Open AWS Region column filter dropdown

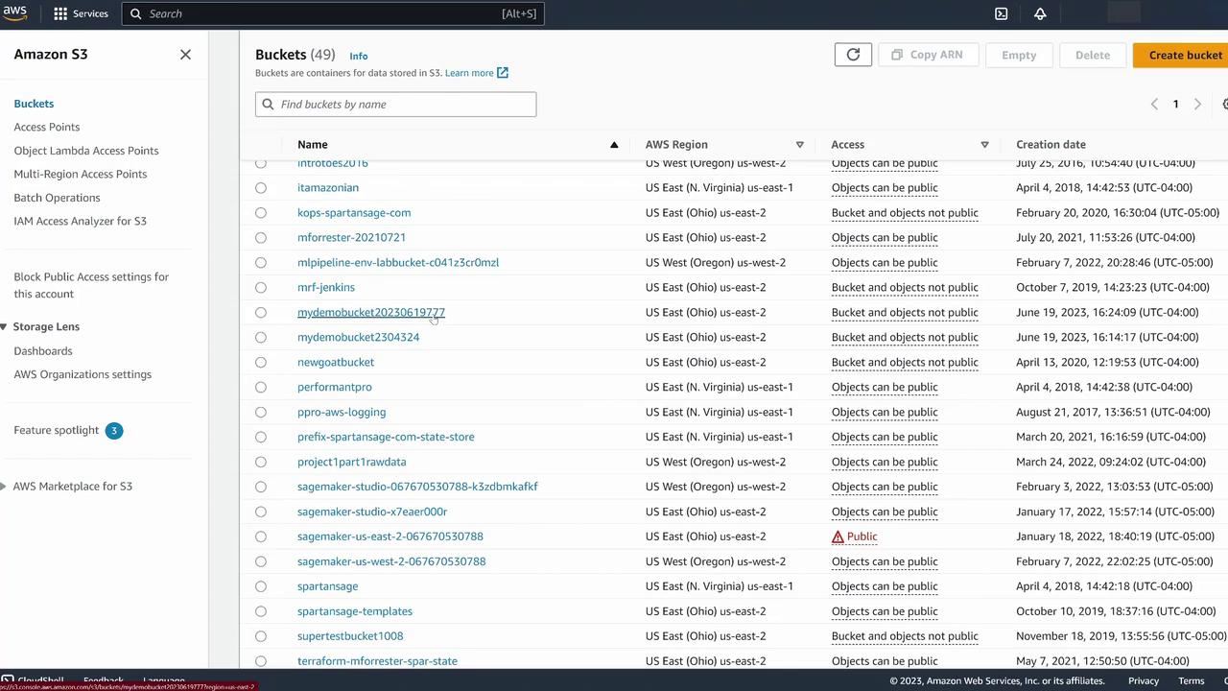coord(799,145)
